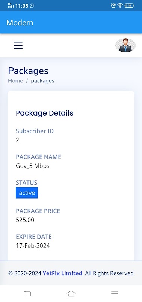Tap the alarm clock status icon

pyautogui.click(x=113, y=6)
